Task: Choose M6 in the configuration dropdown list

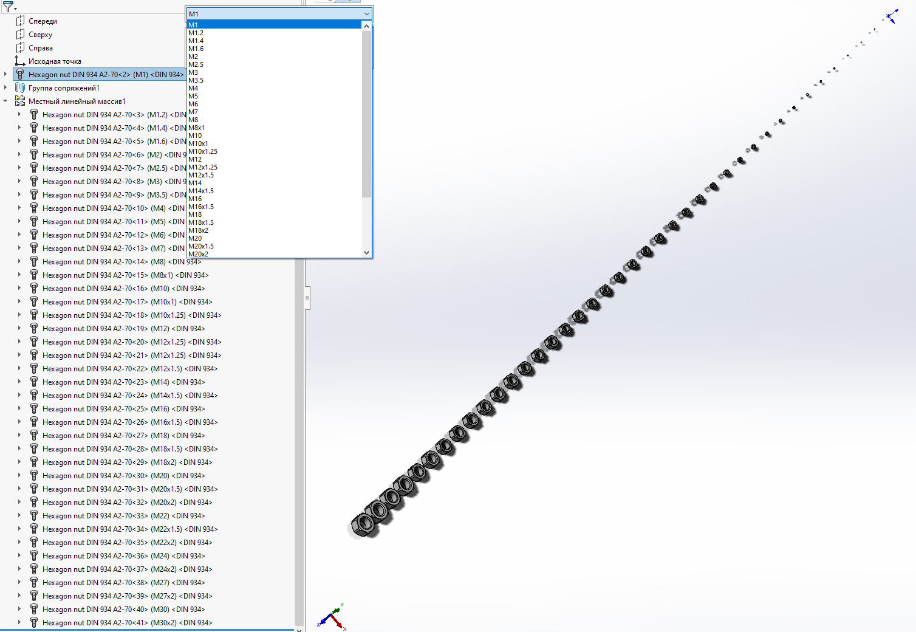Action: (275, 104)
